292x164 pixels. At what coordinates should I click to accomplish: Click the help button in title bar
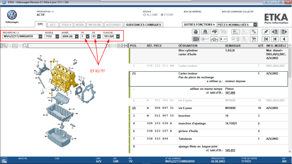(266, 2)
